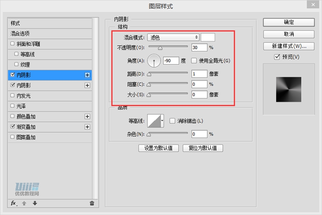Viewport: 322px width, 215px height.
Task: Toggle the 预览 checkbox
Action: [x=277, y=57]
